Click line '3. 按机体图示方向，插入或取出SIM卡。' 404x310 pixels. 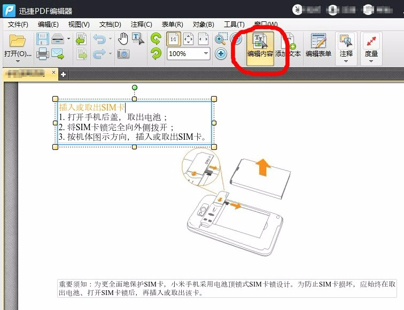(133, 137)
